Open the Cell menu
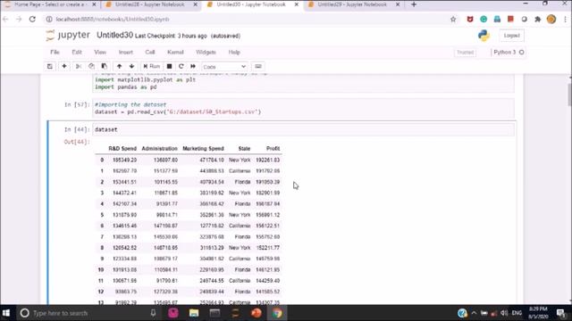This screenshot has width=572, height=321. [x=150, y=53]
